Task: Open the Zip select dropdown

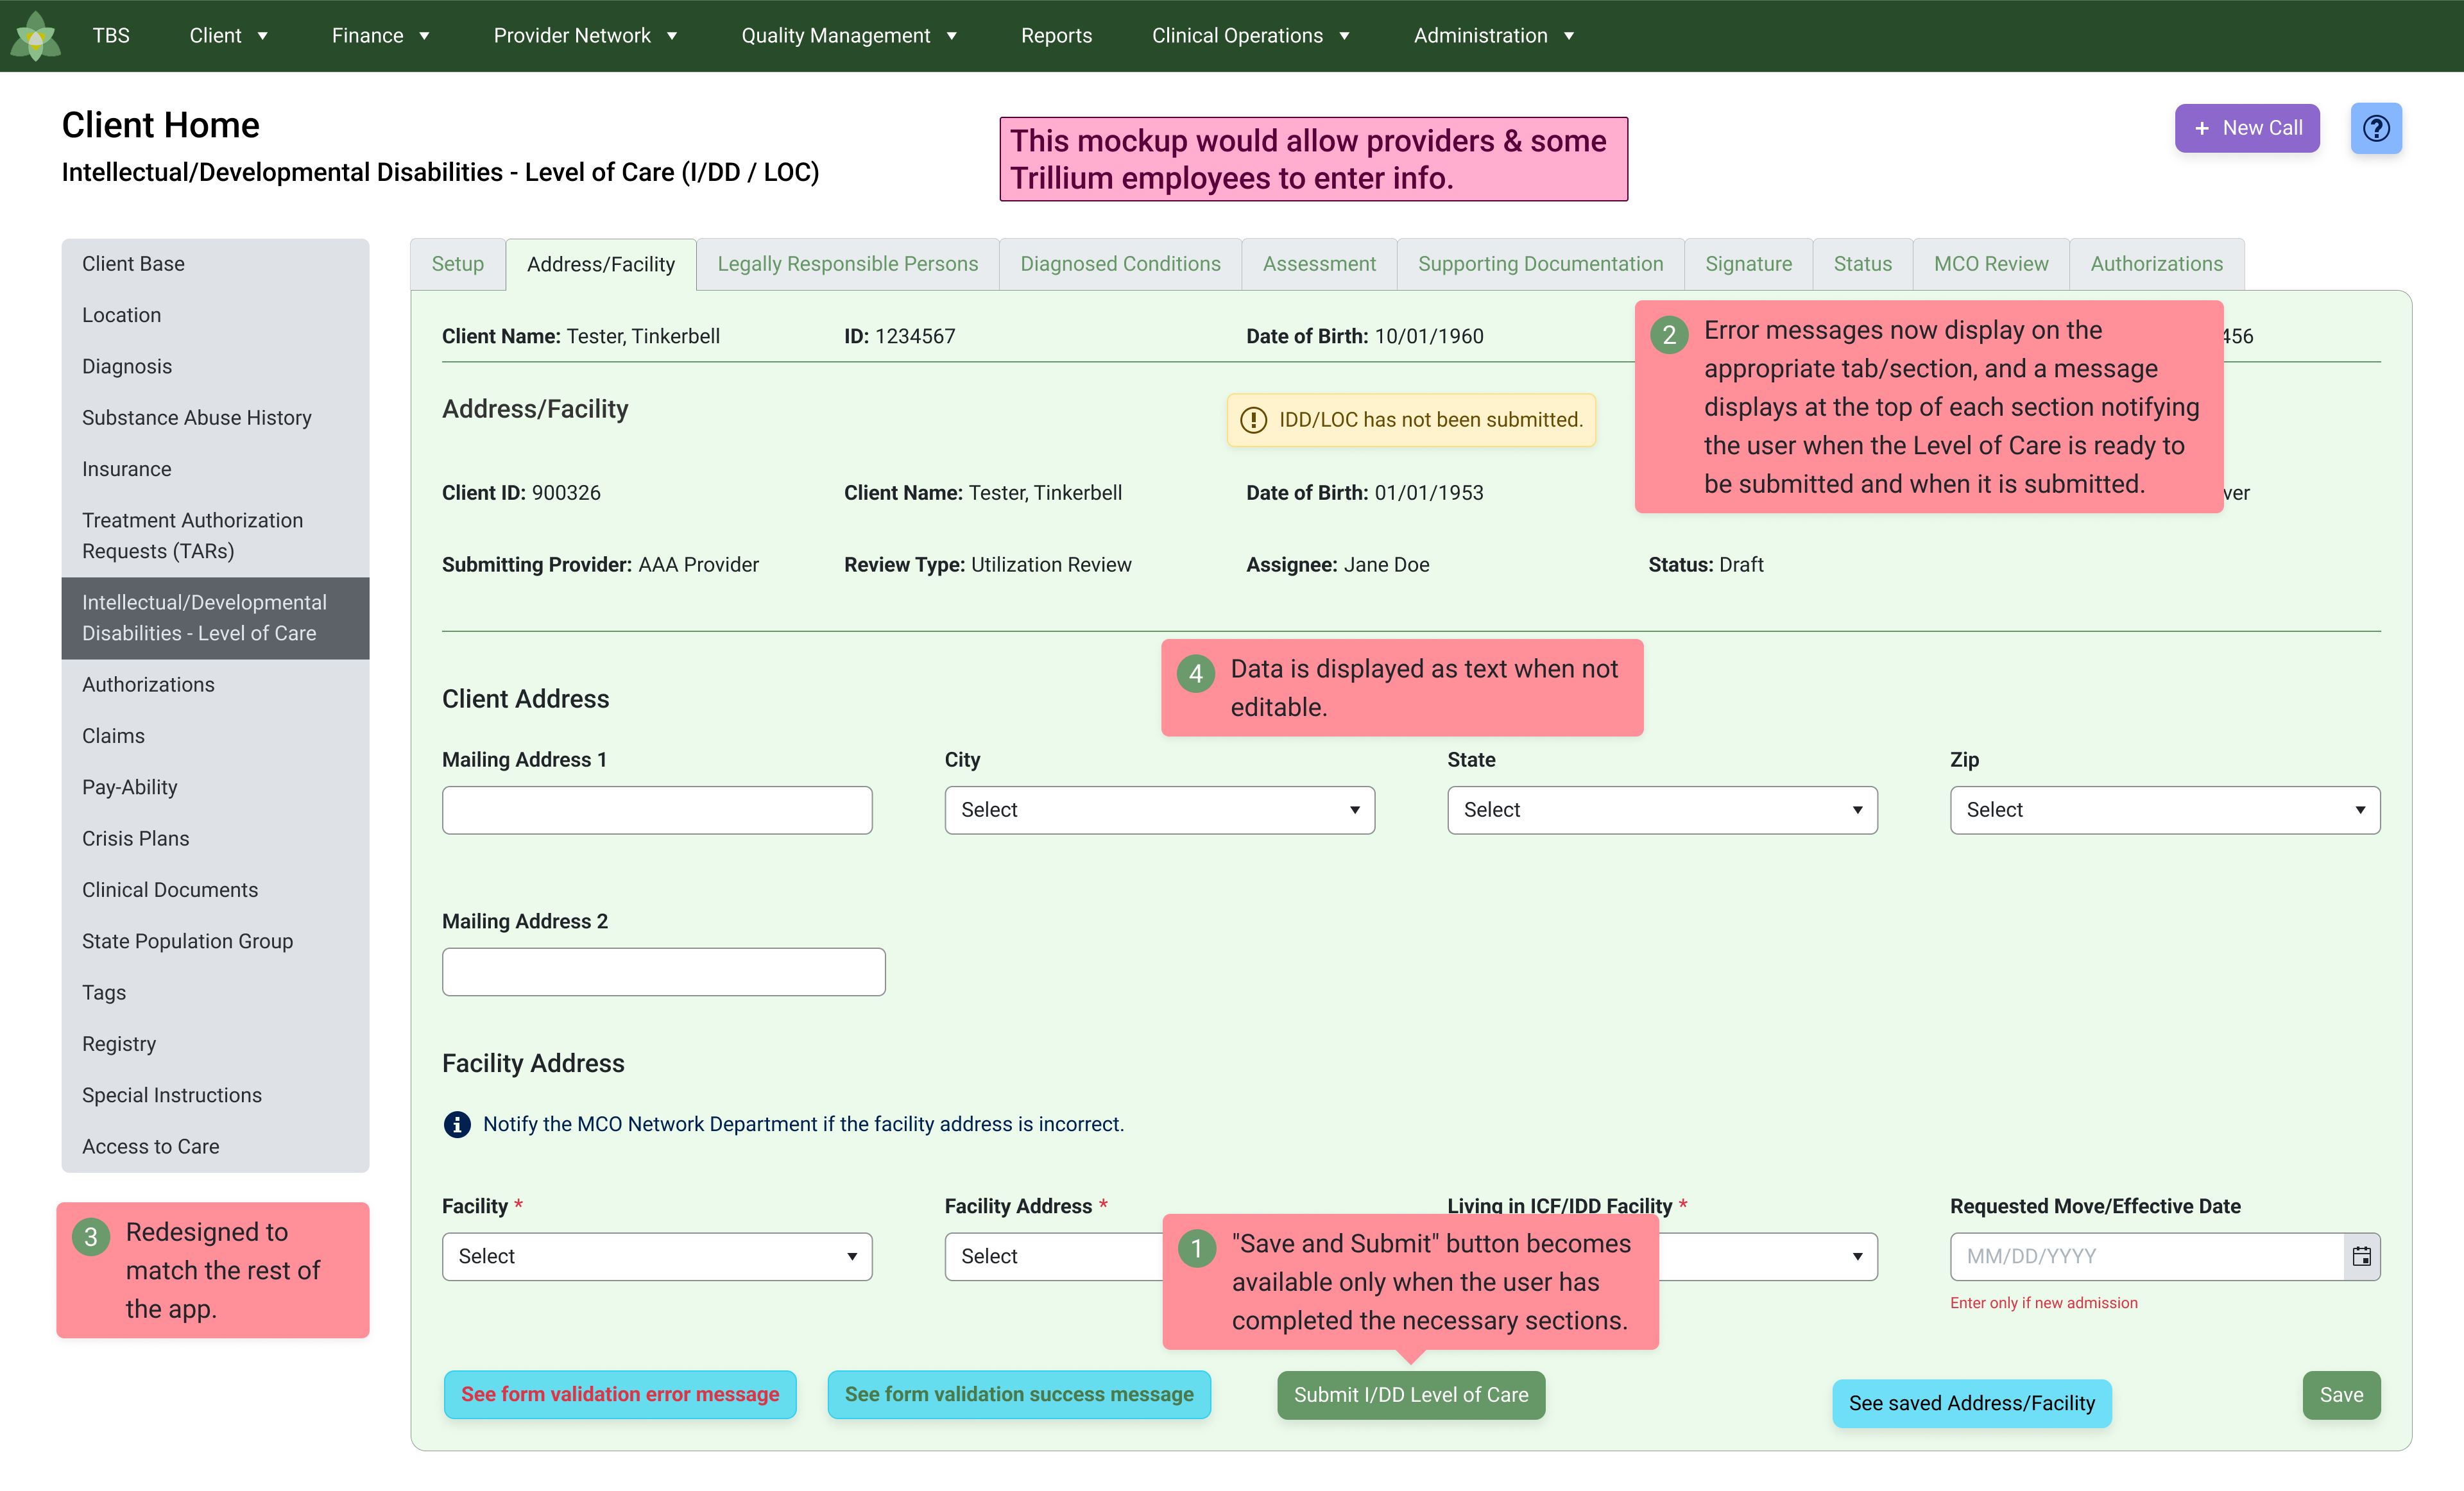Action: click(2165, 810)
